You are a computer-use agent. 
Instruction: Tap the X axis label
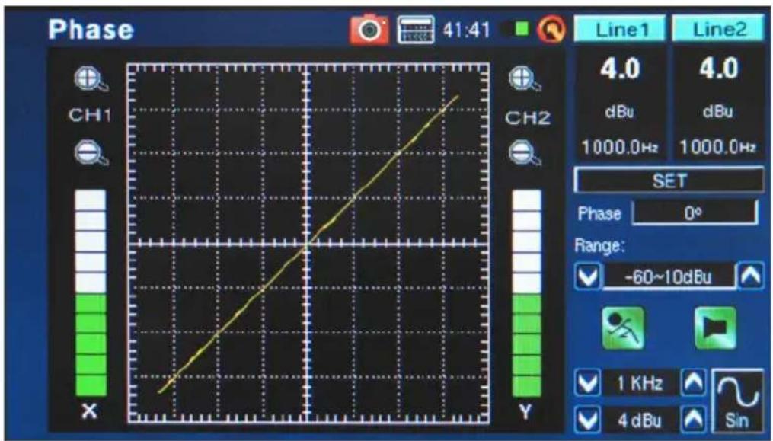[x=90, y=411]
